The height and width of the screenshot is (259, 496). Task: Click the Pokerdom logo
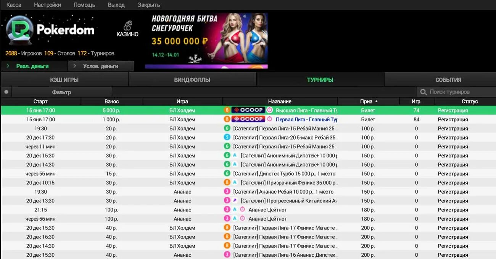click(x=50, y=29)
